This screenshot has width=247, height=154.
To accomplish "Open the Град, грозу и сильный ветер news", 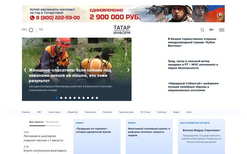I will (x=193, y=65).
